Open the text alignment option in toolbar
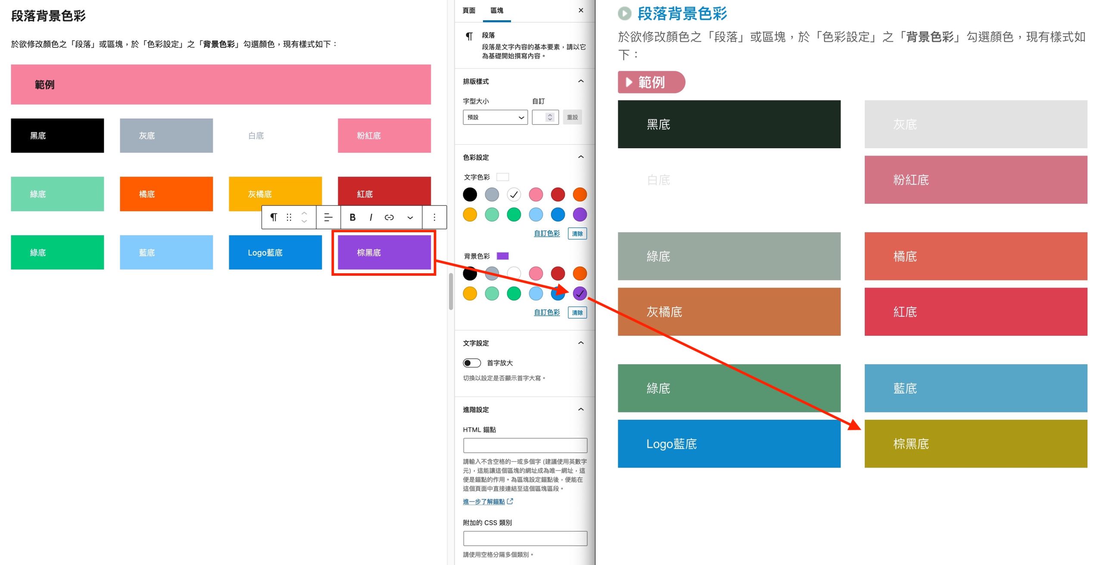This screenshot has width=1103, height=565. click(328, 217)
